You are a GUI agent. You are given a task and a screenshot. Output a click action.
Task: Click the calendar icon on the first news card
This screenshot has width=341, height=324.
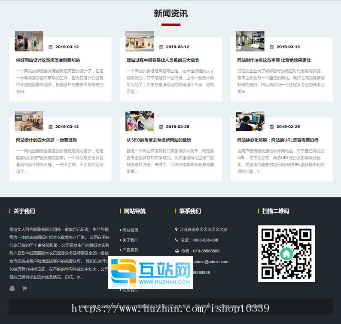click(x=51, y=47)
